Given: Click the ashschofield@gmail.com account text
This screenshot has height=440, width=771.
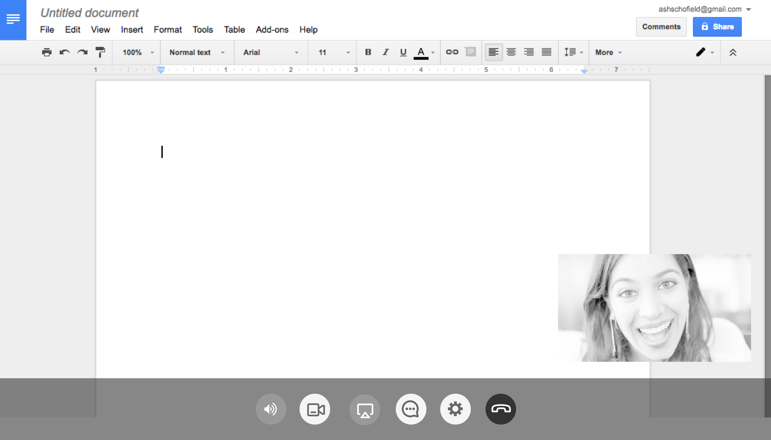Looking at the screenshot, I should (700, 9).
